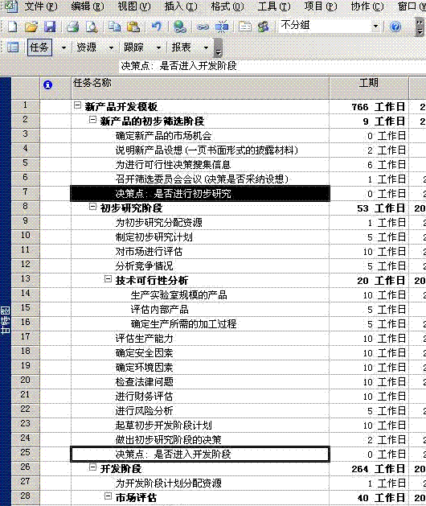Screen dimensions: 426x506
Task: Toggle the Project Guide pane icon
Action: coord(13,47)
